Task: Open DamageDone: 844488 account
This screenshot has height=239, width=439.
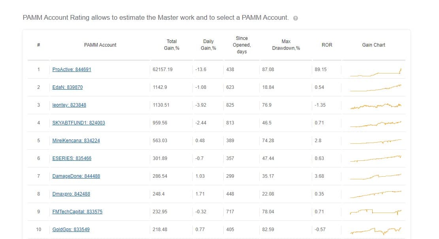Action: point(76,176)
